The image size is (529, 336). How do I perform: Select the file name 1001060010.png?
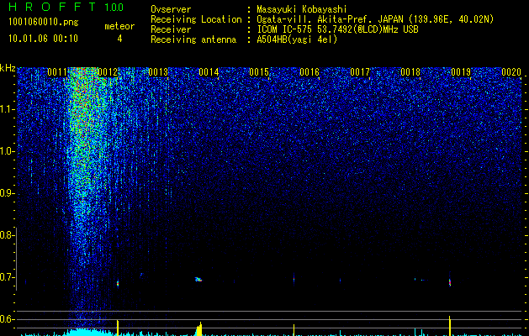[44, 22]
